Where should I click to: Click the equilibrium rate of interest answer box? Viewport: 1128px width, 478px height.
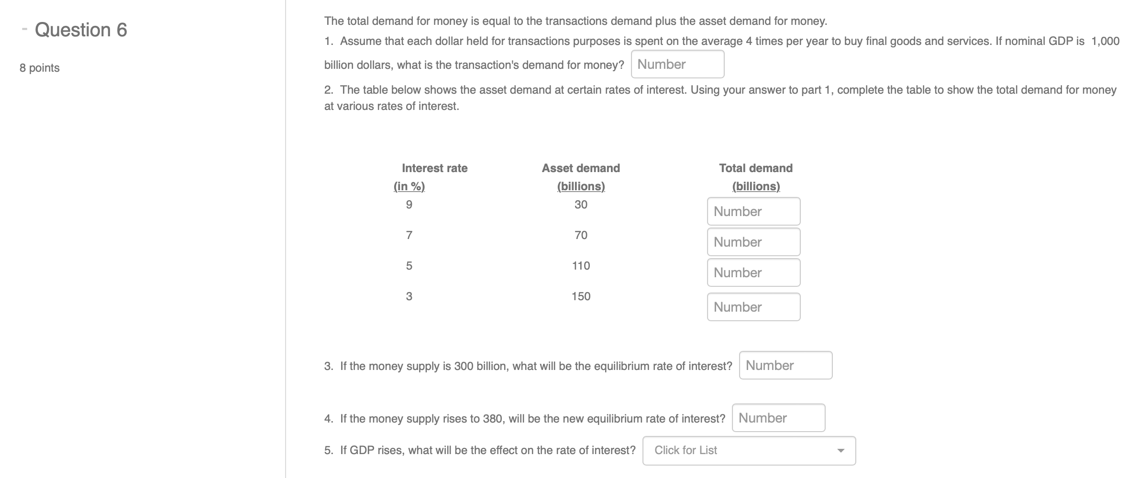click(785, 365)
